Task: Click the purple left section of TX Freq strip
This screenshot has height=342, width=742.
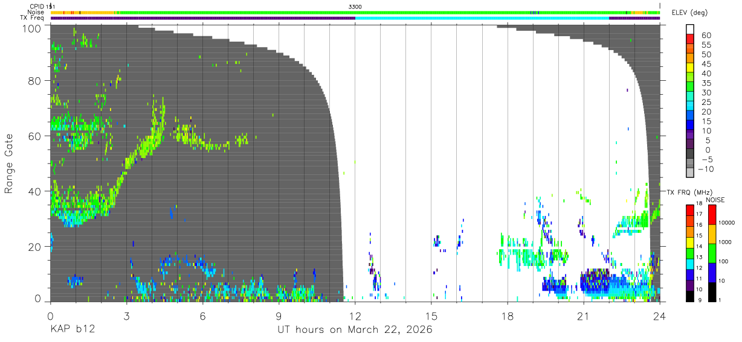Action: tap(202, 18)
